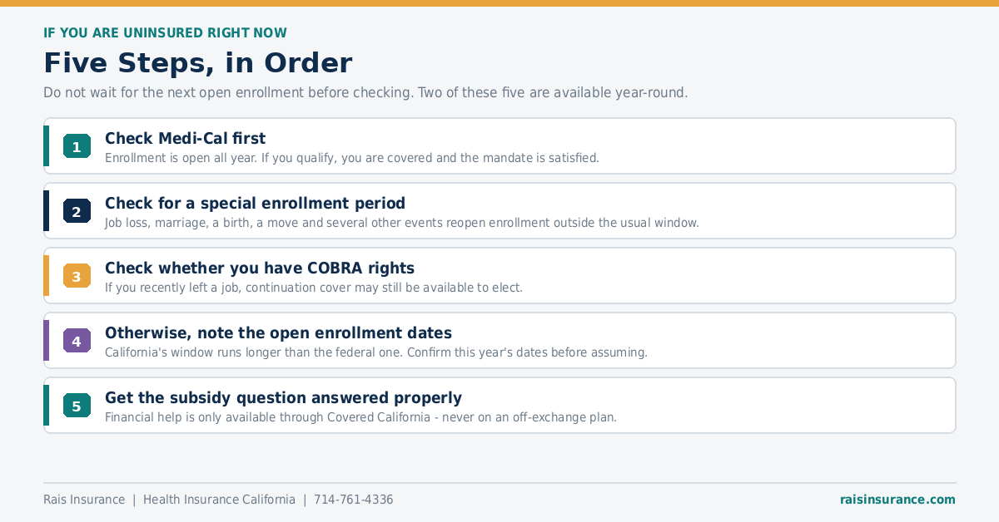
Task: Click the 714-761-4336 phone number
Action: point(354,500)
